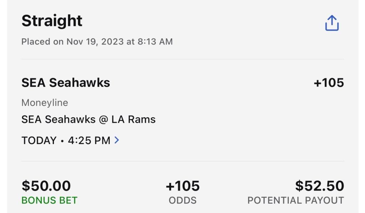The image size is (365, 213).
Task: Click the POTENTIAL PAYOUT caption
Action: (295, 200)
